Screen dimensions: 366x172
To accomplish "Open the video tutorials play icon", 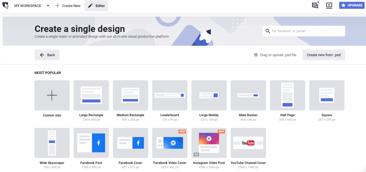I will [x=329, y=5].
